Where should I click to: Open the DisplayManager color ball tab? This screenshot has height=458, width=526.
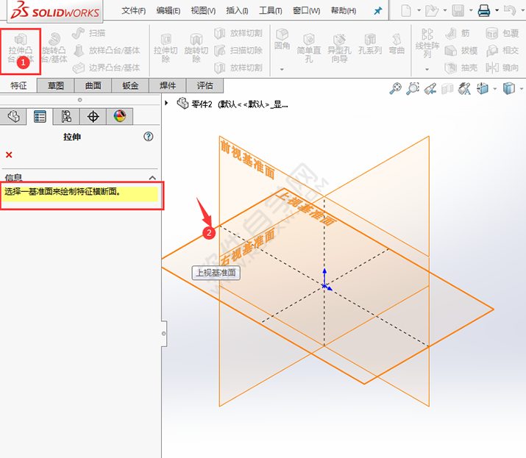(x=120, y=117)
